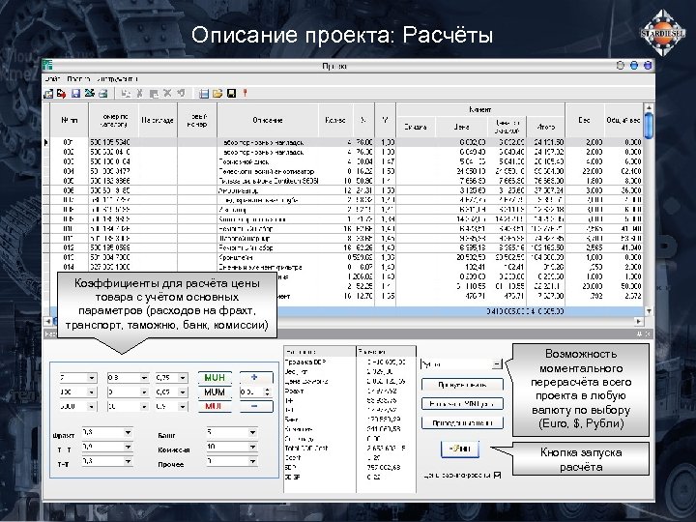
Task: Click the third wide button above start button
Action: 462,423
